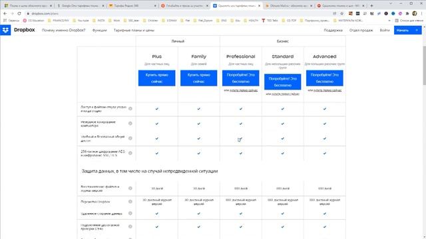Viewport: 426px width, 239px height.
Task: Open the GS Education bookmark
Action: pos(33,21)
